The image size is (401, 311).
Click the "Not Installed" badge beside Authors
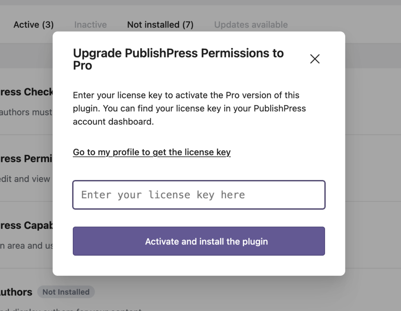point(66,292)
